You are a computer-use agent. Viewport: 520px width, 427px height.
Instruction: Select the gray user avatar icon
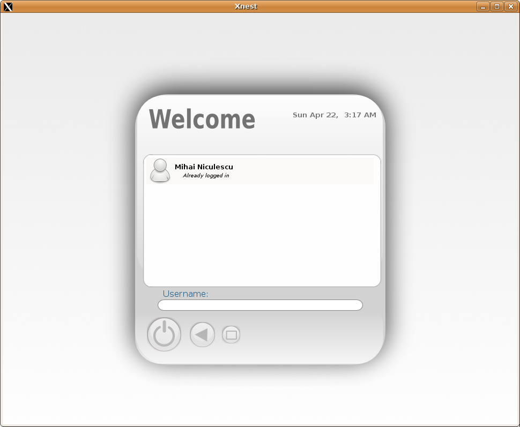click(160, 170)
